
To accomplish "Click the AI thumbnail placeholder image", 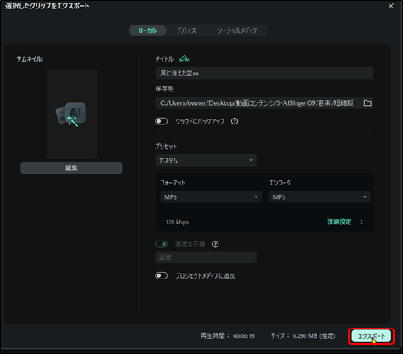I will [71, 113].
